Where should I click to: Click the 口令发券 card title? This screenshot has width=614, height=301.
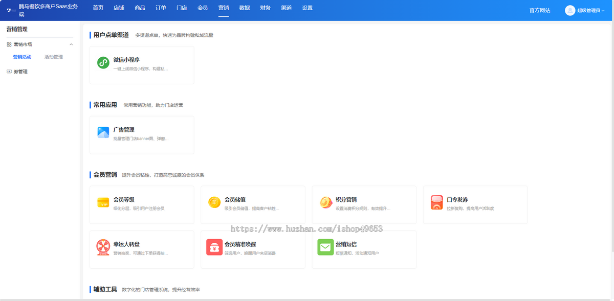(x=457, y=200)
